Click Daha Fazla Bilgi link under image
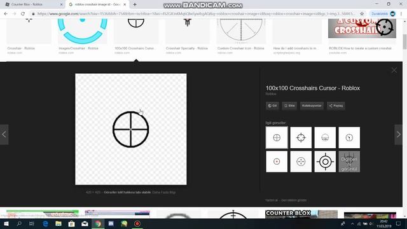This screenshot has width=407, height=229. coord(164,192)
